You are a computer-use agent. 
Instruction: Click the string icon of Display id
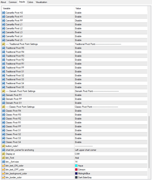pos(3,154)
